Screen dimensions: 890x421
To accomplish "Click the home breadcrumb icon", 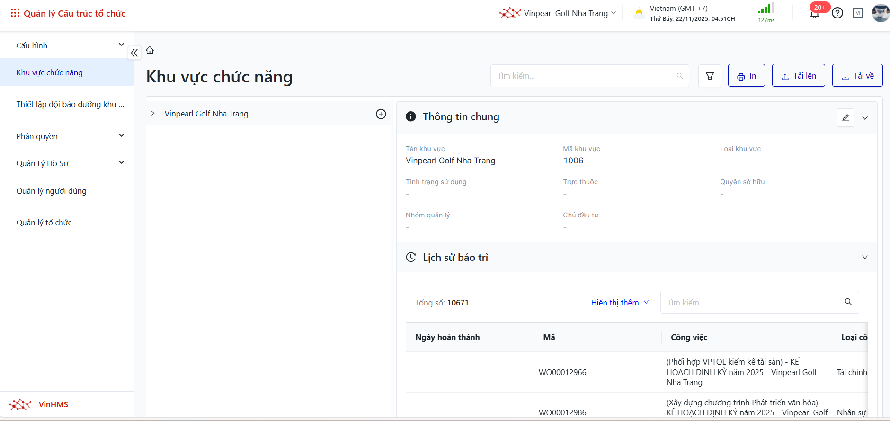I will pos(150,50).
